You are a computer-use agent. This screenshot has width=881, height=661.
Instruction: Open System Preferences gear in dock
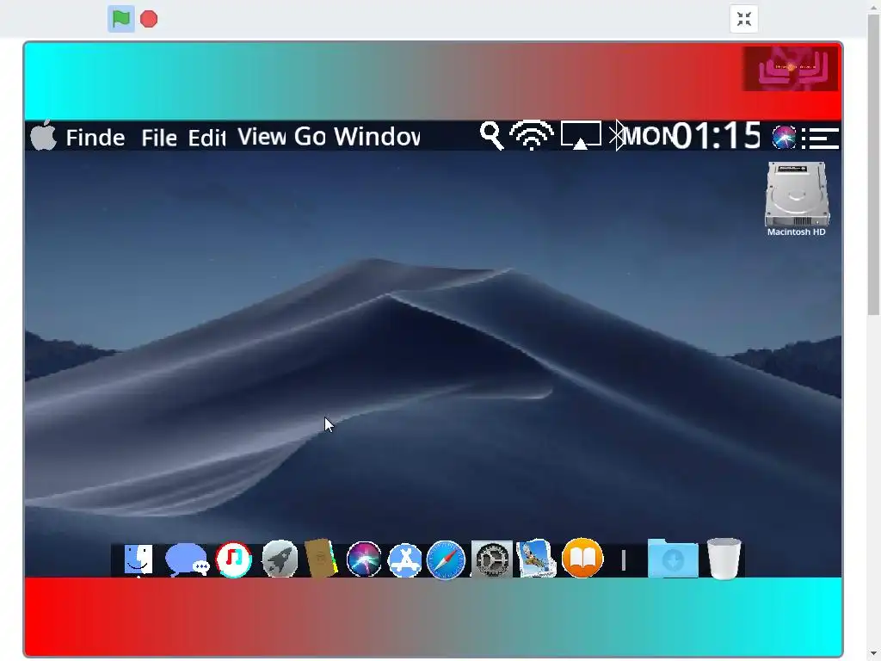click(492, 559)
